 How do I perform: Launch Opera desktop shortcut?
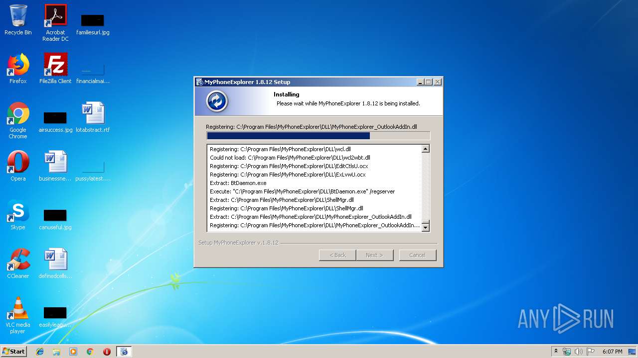pos(18,166)
